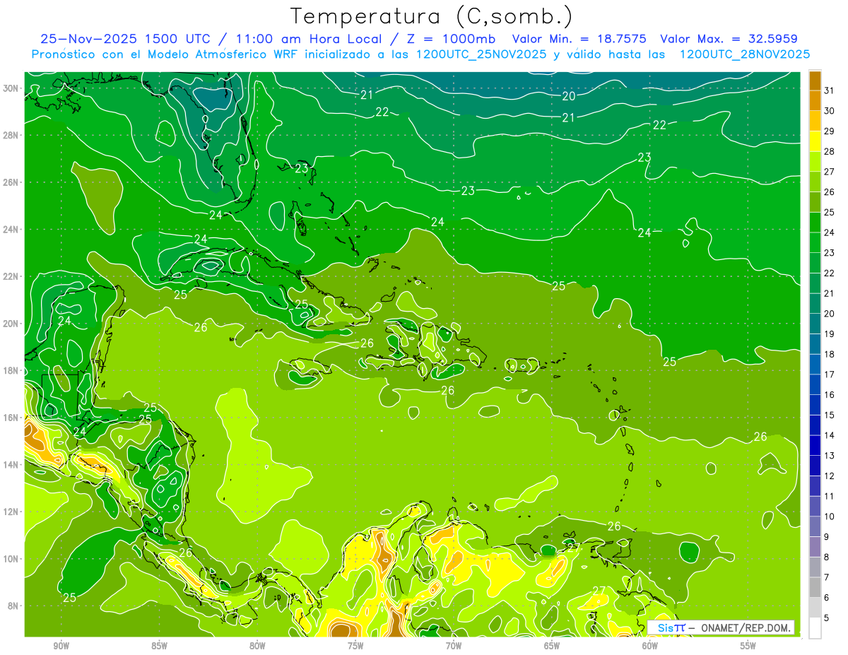Click the legend value 26
848x655 pixels.
[x=830, y=192]
